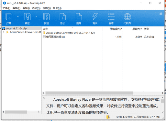Click the status bar file count text
The image size is (166, 121).
coord(138,117)
